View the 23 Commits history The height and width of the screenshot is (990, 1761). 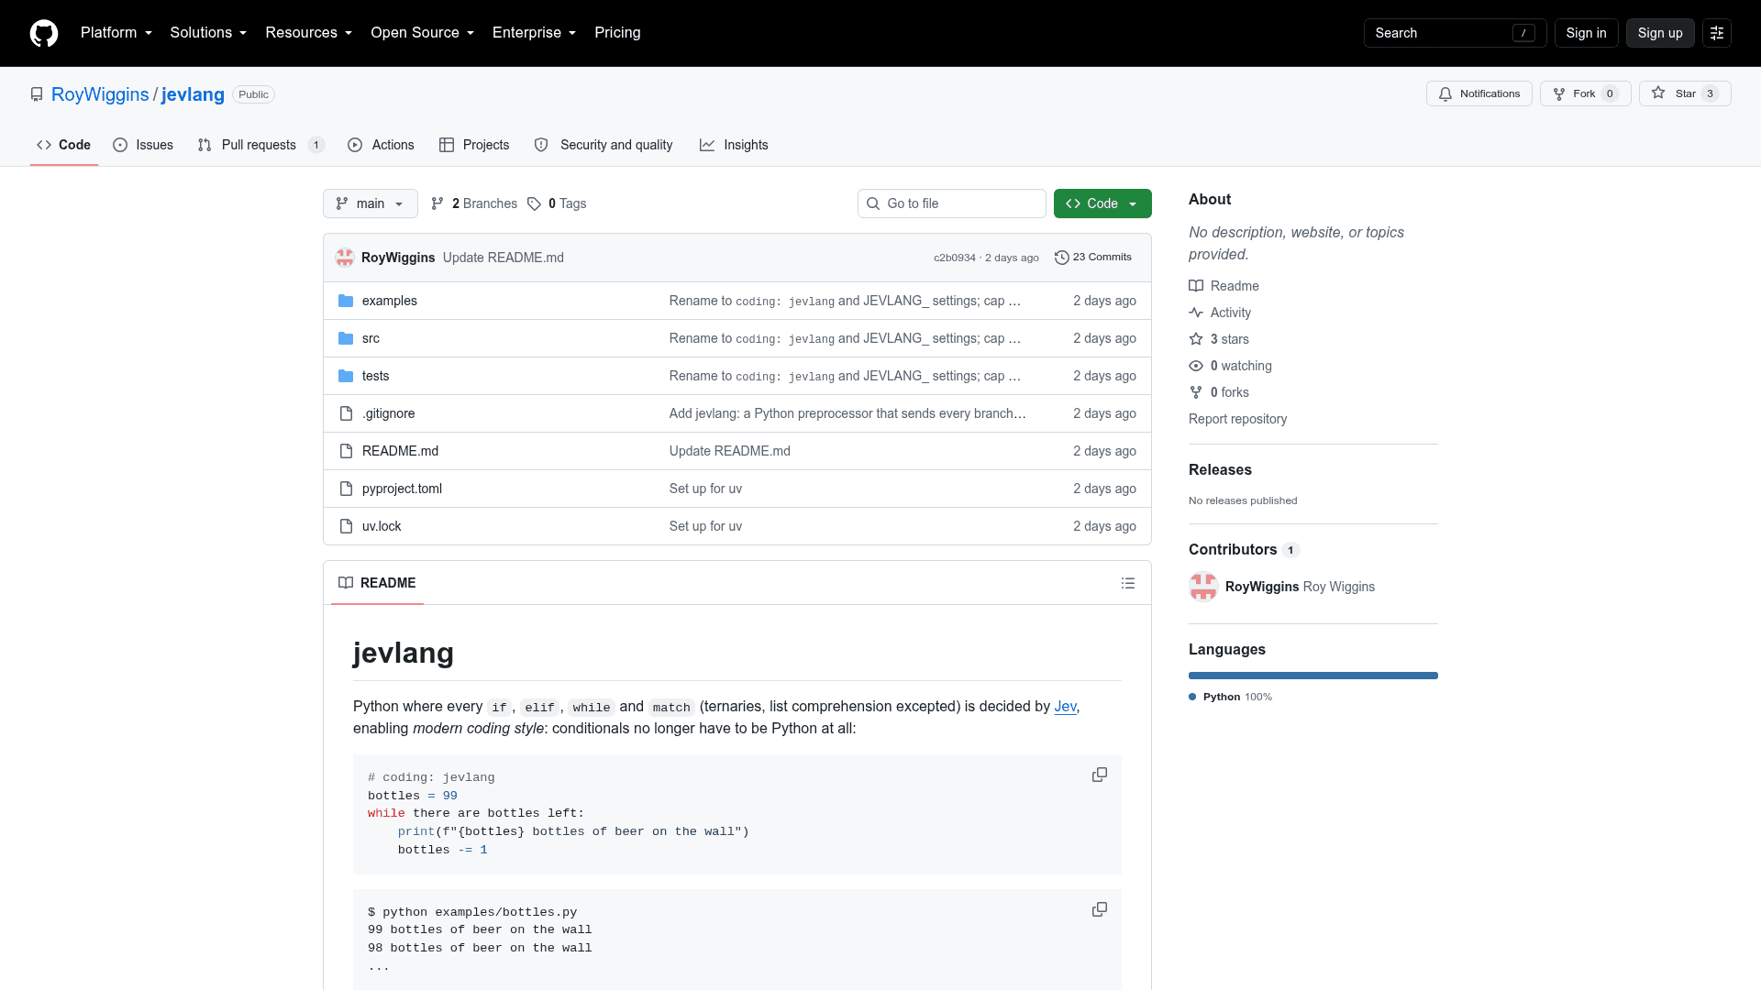tap(1093, 258)
